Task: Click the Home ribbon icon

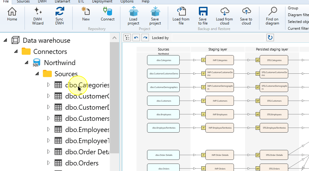Action: pos(12,11)
